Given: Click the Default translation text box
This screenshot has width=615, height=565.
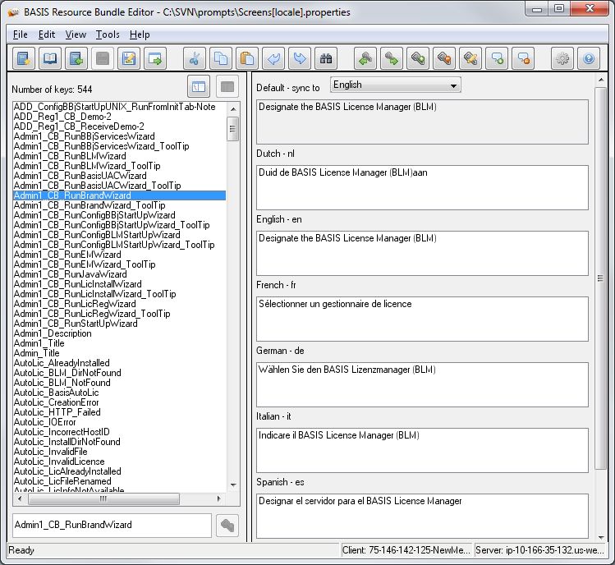Looking at the screenshot, I should [422, 122].
